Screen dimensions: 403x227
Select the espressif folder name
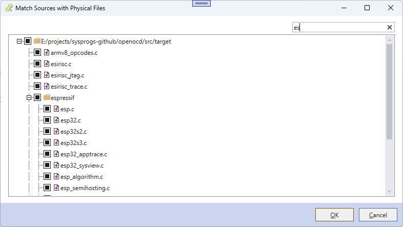point(63,98)
